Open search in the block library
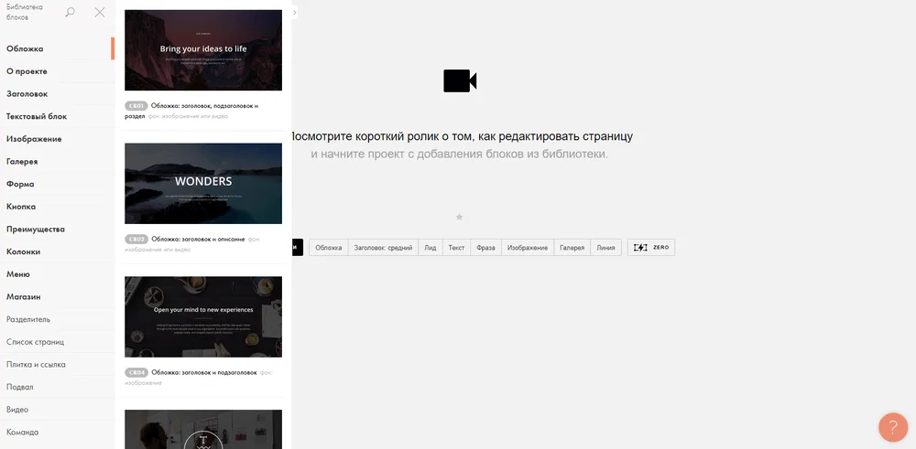Screen dimensions: 916x449 [x=71, y=12]
